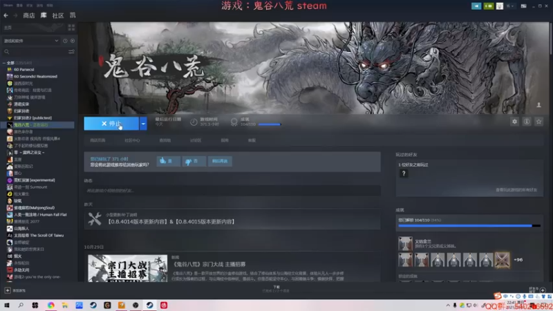Click the green friends count icon at top
This screenshot has width=553, height=311.
489,6
